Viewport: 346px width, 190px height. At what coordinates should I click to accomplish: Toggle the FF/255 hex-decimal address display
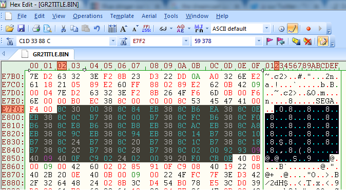point(146,29)
